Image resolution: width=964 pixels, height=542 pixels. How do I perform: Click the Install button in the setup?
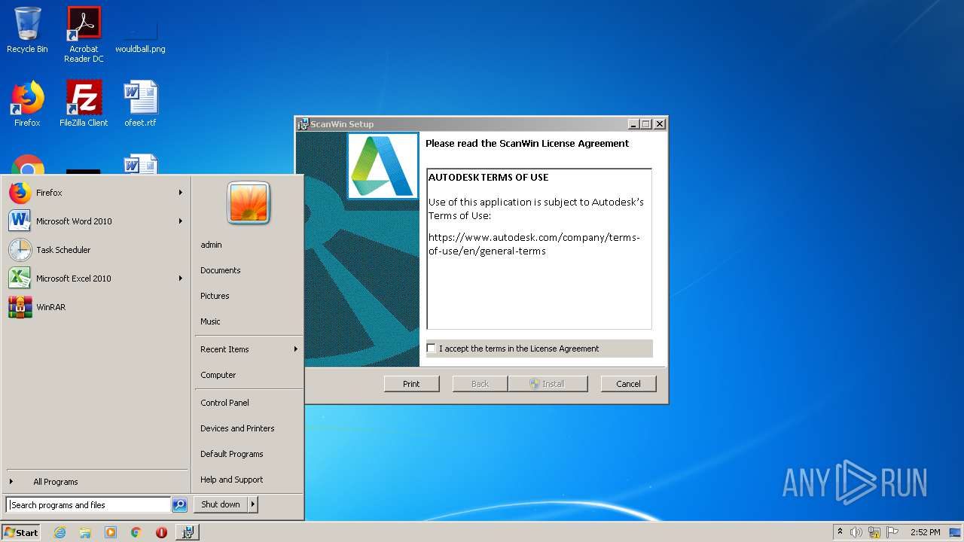pyautogui.click(x=548, y=384)
